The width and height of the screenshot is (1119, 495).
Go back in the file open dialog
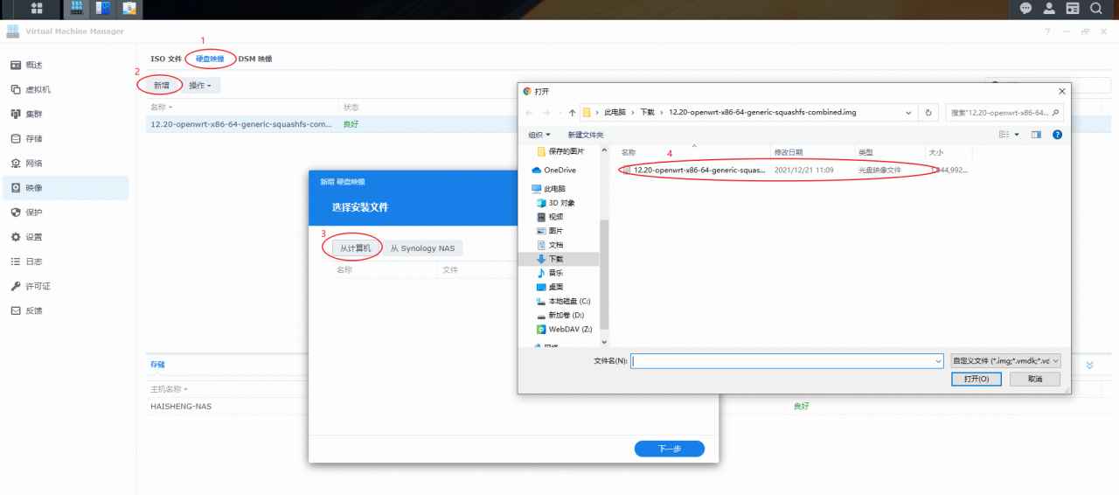(x=530, y=113)
